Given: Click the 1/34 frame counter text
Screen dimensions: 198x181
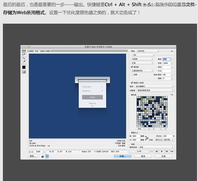Looking at the screenshot, I should (139, 151).
